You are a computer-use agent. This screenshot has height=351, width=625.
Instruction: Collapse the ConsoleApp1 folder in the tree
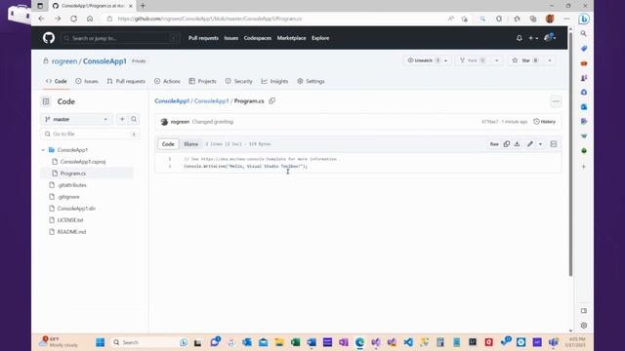[x=43, y=150]
